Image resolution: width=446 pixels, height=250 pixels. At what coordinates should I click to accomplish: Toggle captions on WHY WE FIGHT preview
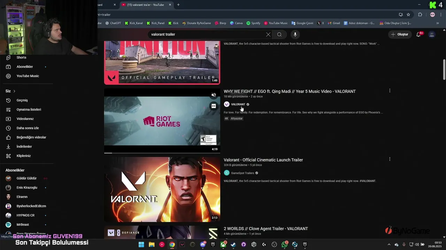point(214,106)
